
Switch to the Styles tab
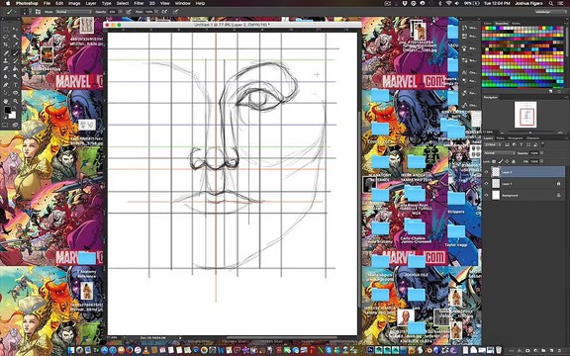[517, 24]
